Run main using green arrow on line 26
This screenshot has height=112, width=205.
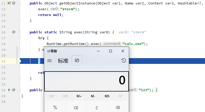[x=9, y=90]
